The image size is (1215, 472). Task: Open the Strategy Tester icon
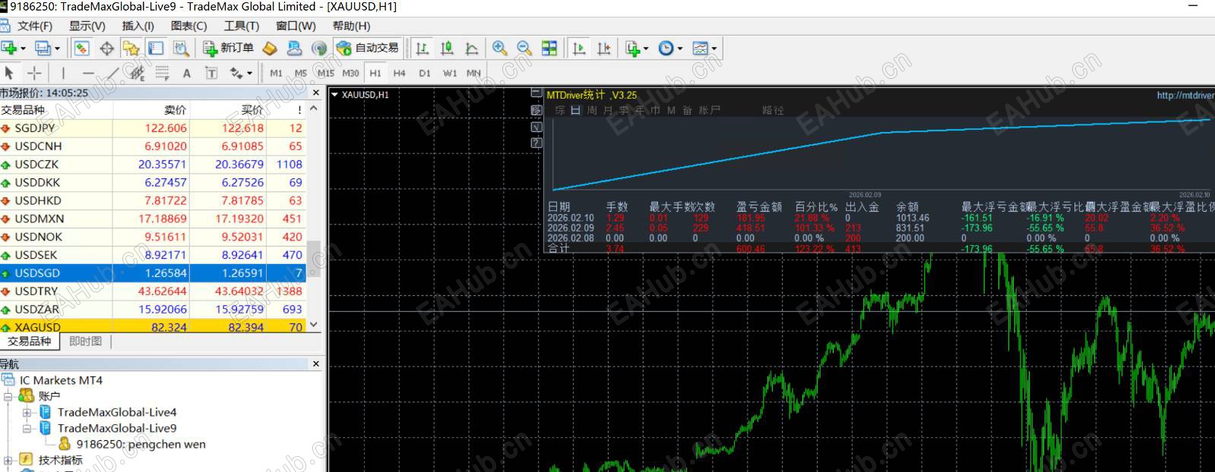(x=180, y=49)
